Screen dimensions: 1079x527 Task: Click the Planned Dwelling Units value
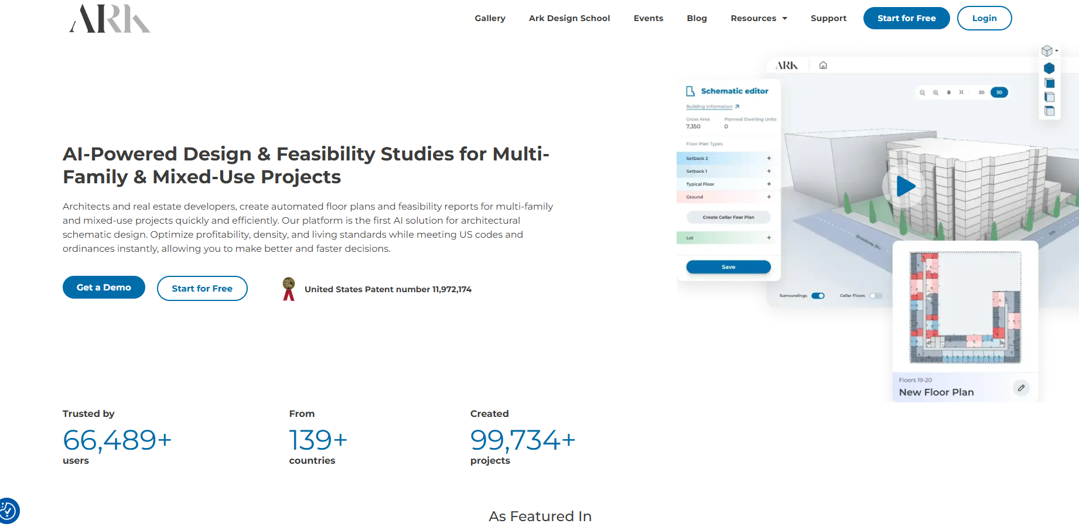pos(726,126)
